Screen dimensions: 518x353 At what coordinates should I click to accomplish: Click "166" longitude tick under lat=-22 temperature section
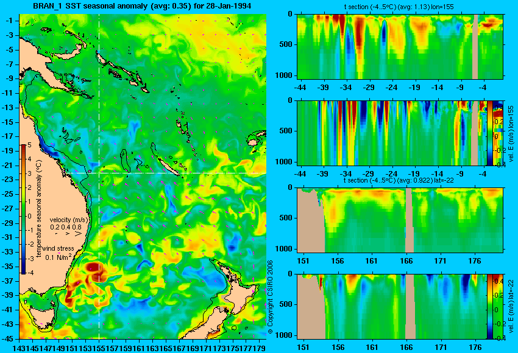click(406, 261)
